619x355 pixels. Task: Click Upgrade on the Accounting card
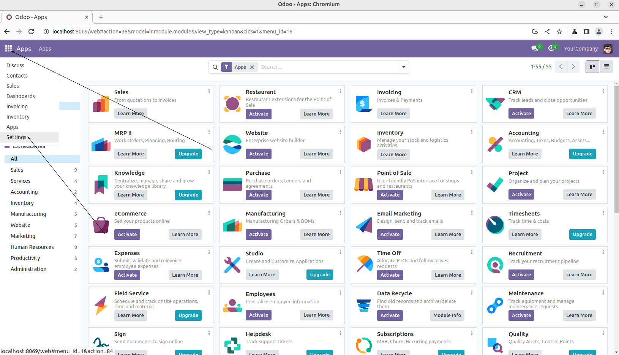583,154
